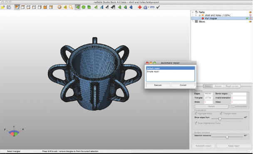The height and width of the screenshot is (154, 253).
Task: Click the folder icon at Parts row end
Action: (251, 12)
